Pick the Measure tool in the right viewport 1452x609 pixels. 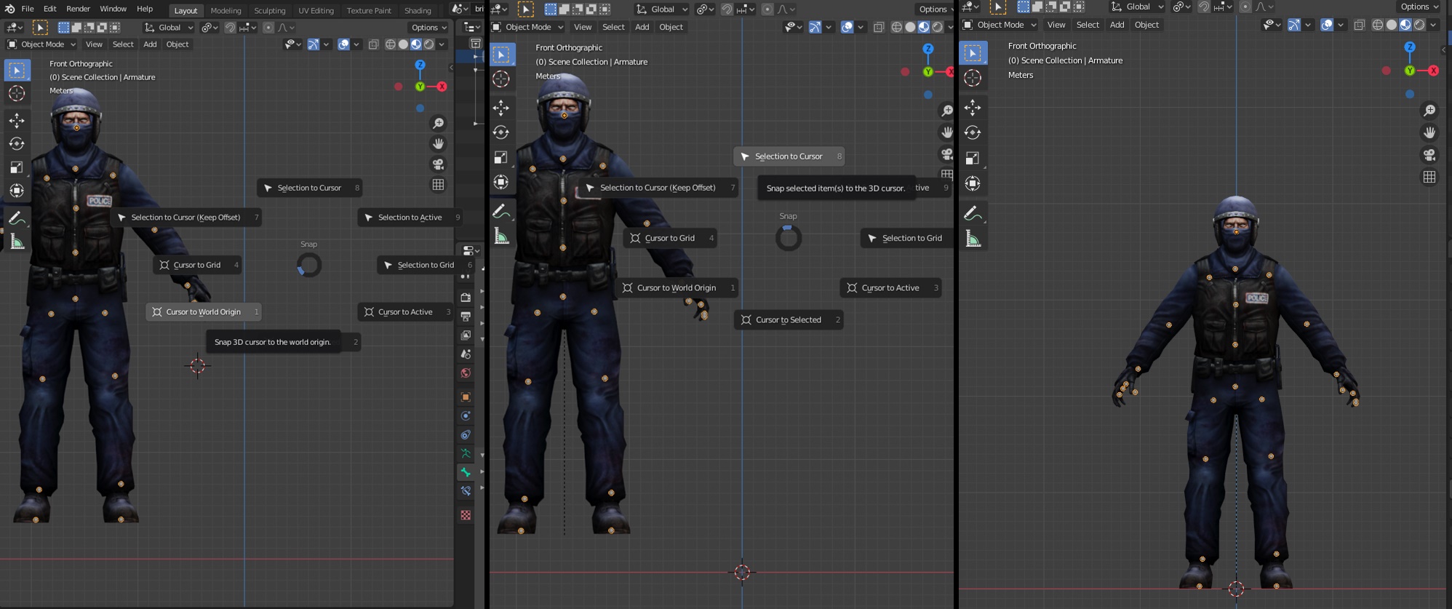tap(973, 239)
